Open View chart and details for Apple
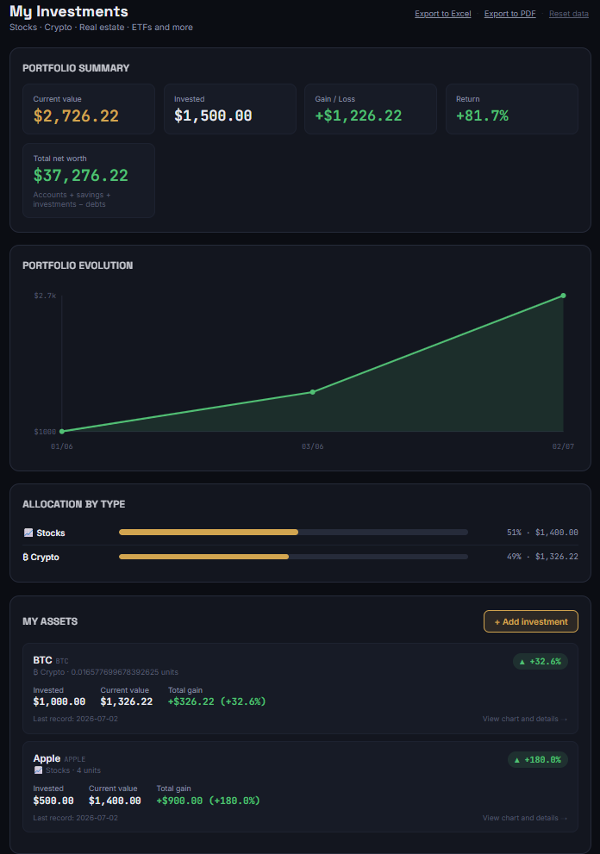Screen dimensions: 600x854 point(524,818)
